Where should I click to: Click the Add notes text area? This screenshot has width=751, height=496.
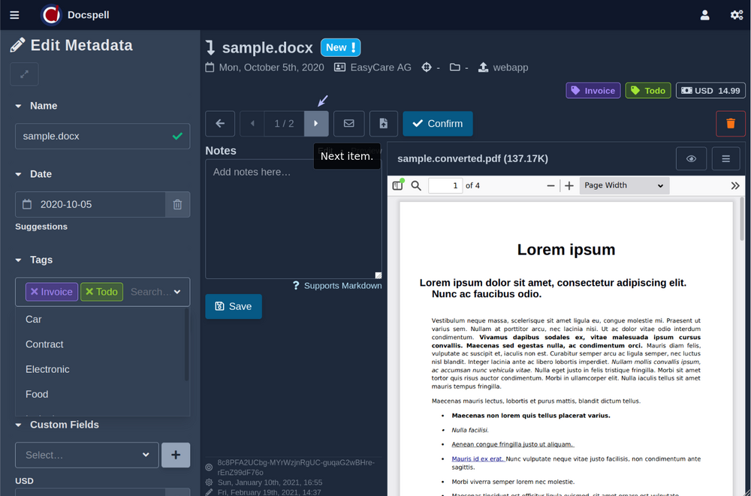(x=293, y=218)
